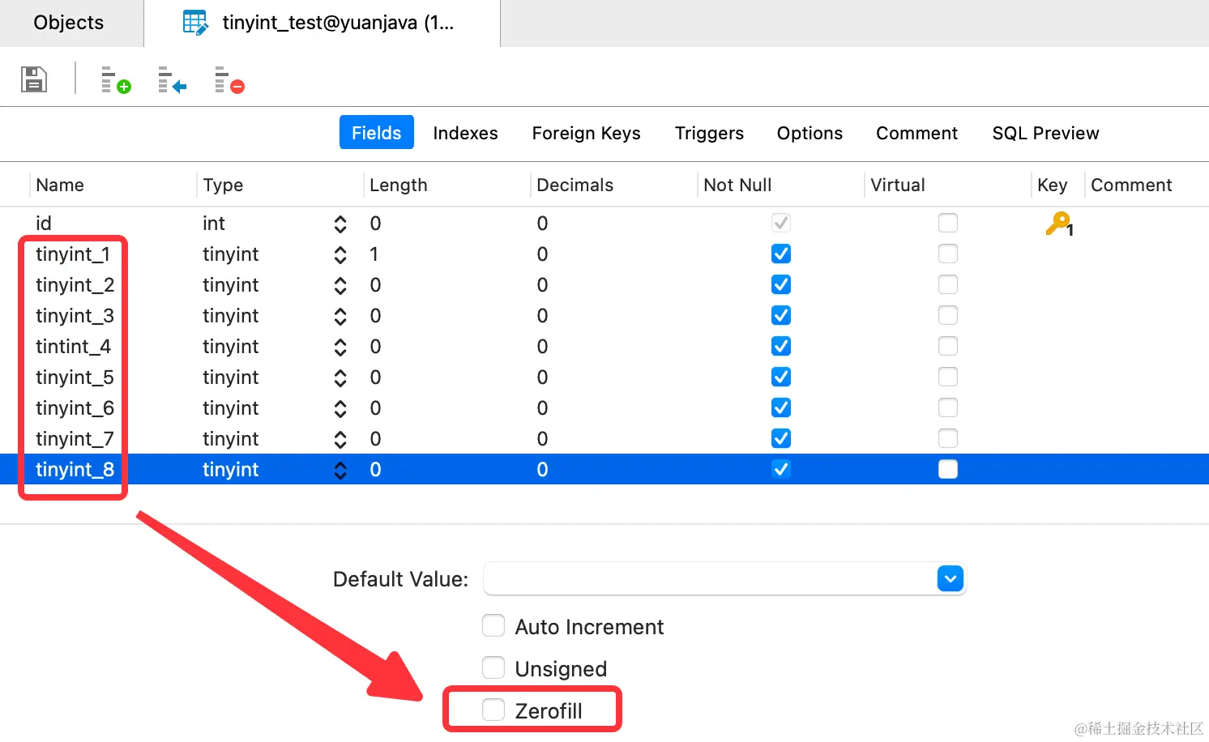Switch to the Indexes tab

(465, 133)
